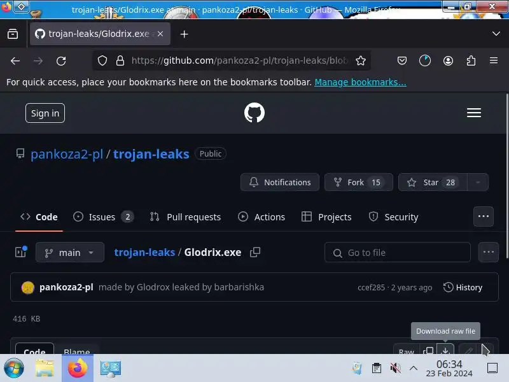Bookmark this page with the star icon
Image resolution: width=509 pixels, height=382 pixels.
pyautogui.click(x=361, y=60)
